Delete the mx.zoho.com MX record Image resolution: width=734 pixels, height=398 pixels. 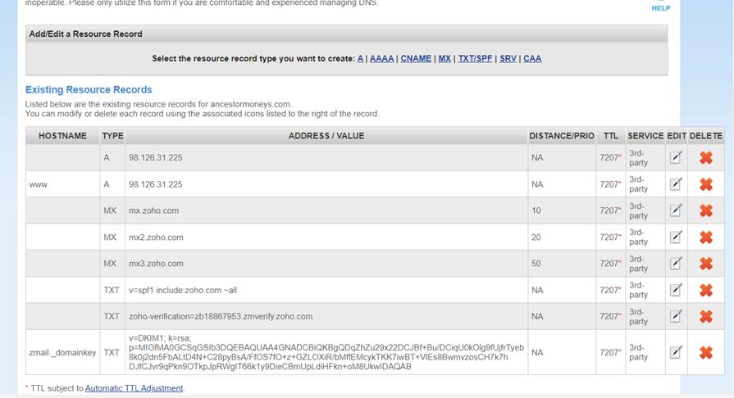[705, 210]
